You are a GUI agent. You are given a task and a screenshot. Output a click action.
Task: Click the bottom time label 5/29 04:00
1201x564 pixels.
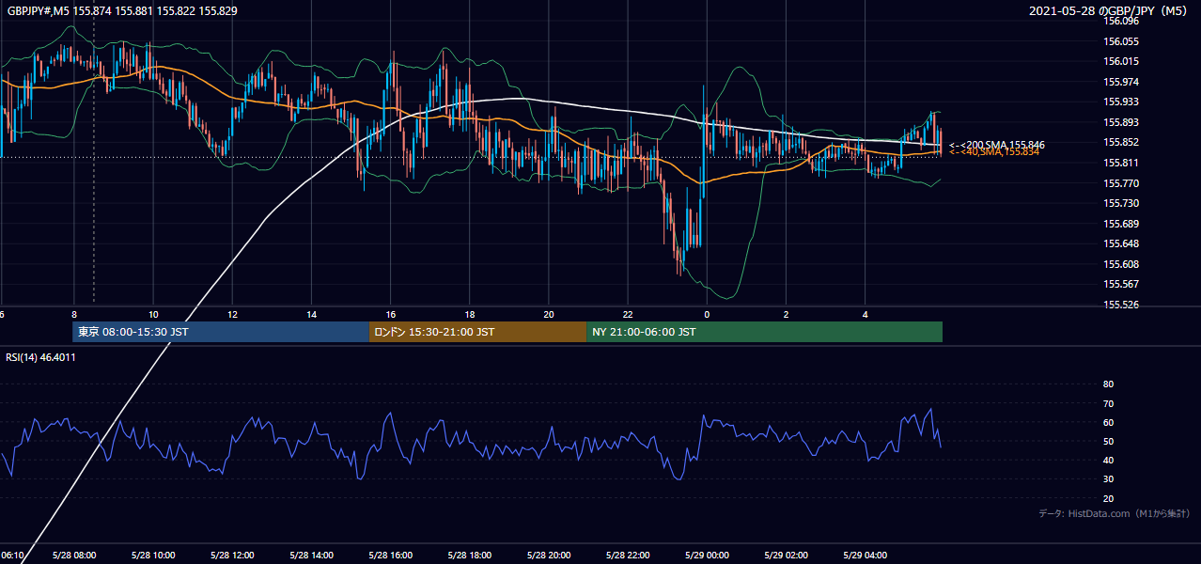(865, 556)
